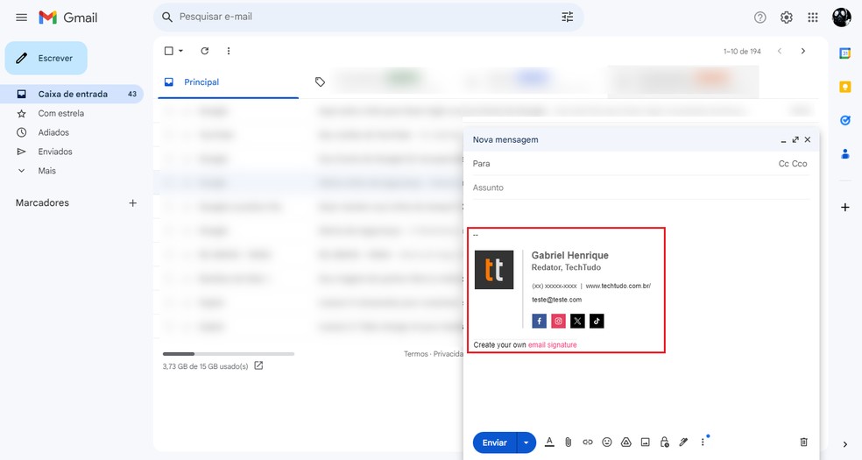Discard draft with the trash icon
862x460 pixels.
coord(803,442)
